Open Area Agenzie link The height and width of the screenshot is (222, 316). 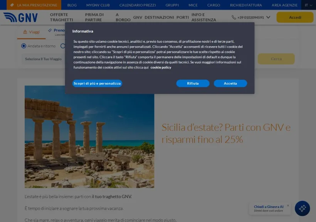pyautogui.click(x=284, y=5)
